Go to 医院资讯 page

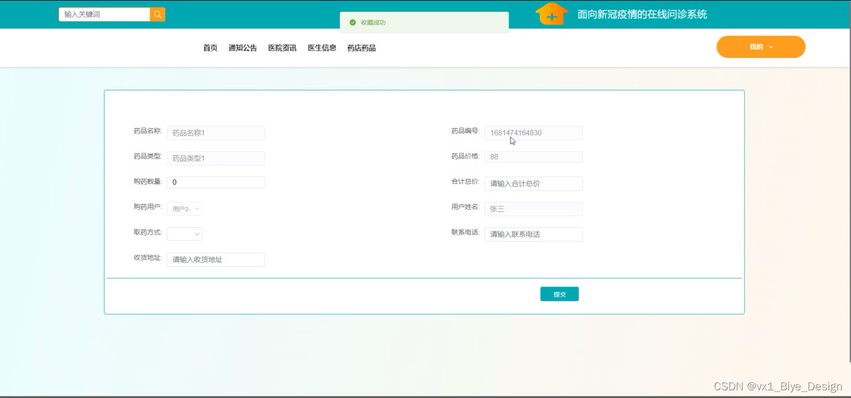(x=282, y=48)
